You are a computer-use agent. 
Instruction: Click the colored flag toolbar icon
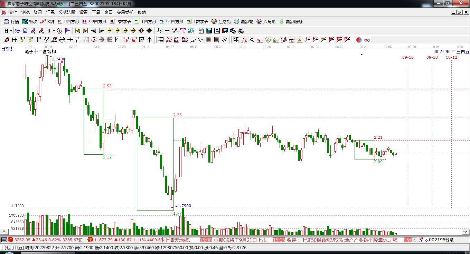click(68, 31)
